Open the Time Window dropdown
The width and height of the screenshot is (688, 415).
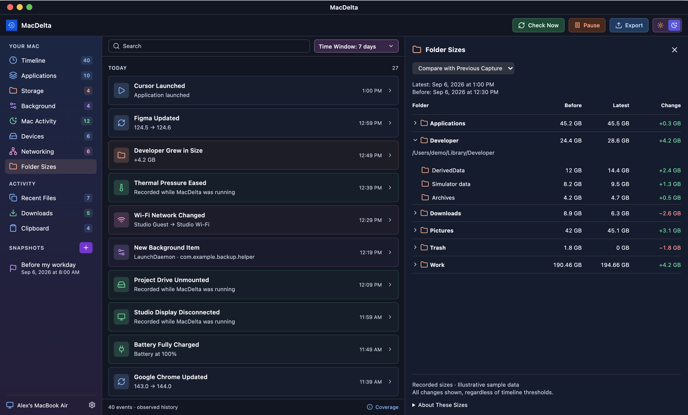(x=356, y=46)
